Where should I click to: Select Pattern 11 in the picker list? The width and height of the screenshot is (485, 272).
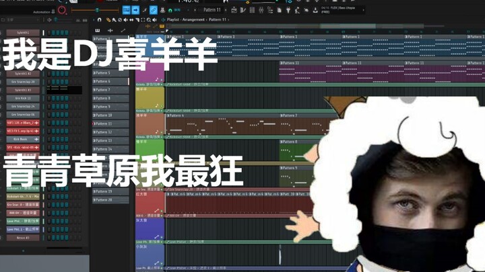[x=110, y=124]
